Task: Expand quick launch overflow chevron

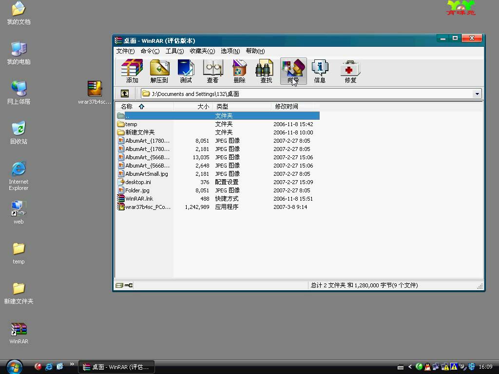Action: [72, 364]
